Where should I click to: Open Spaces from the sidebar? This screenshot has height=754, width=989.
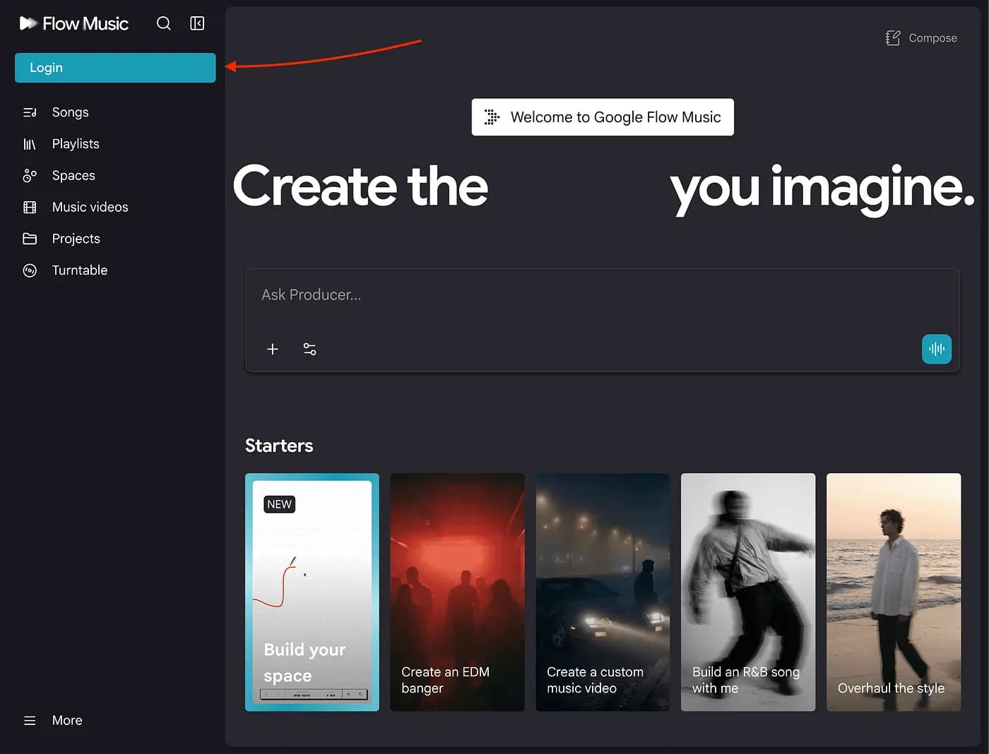coord(73,176)
